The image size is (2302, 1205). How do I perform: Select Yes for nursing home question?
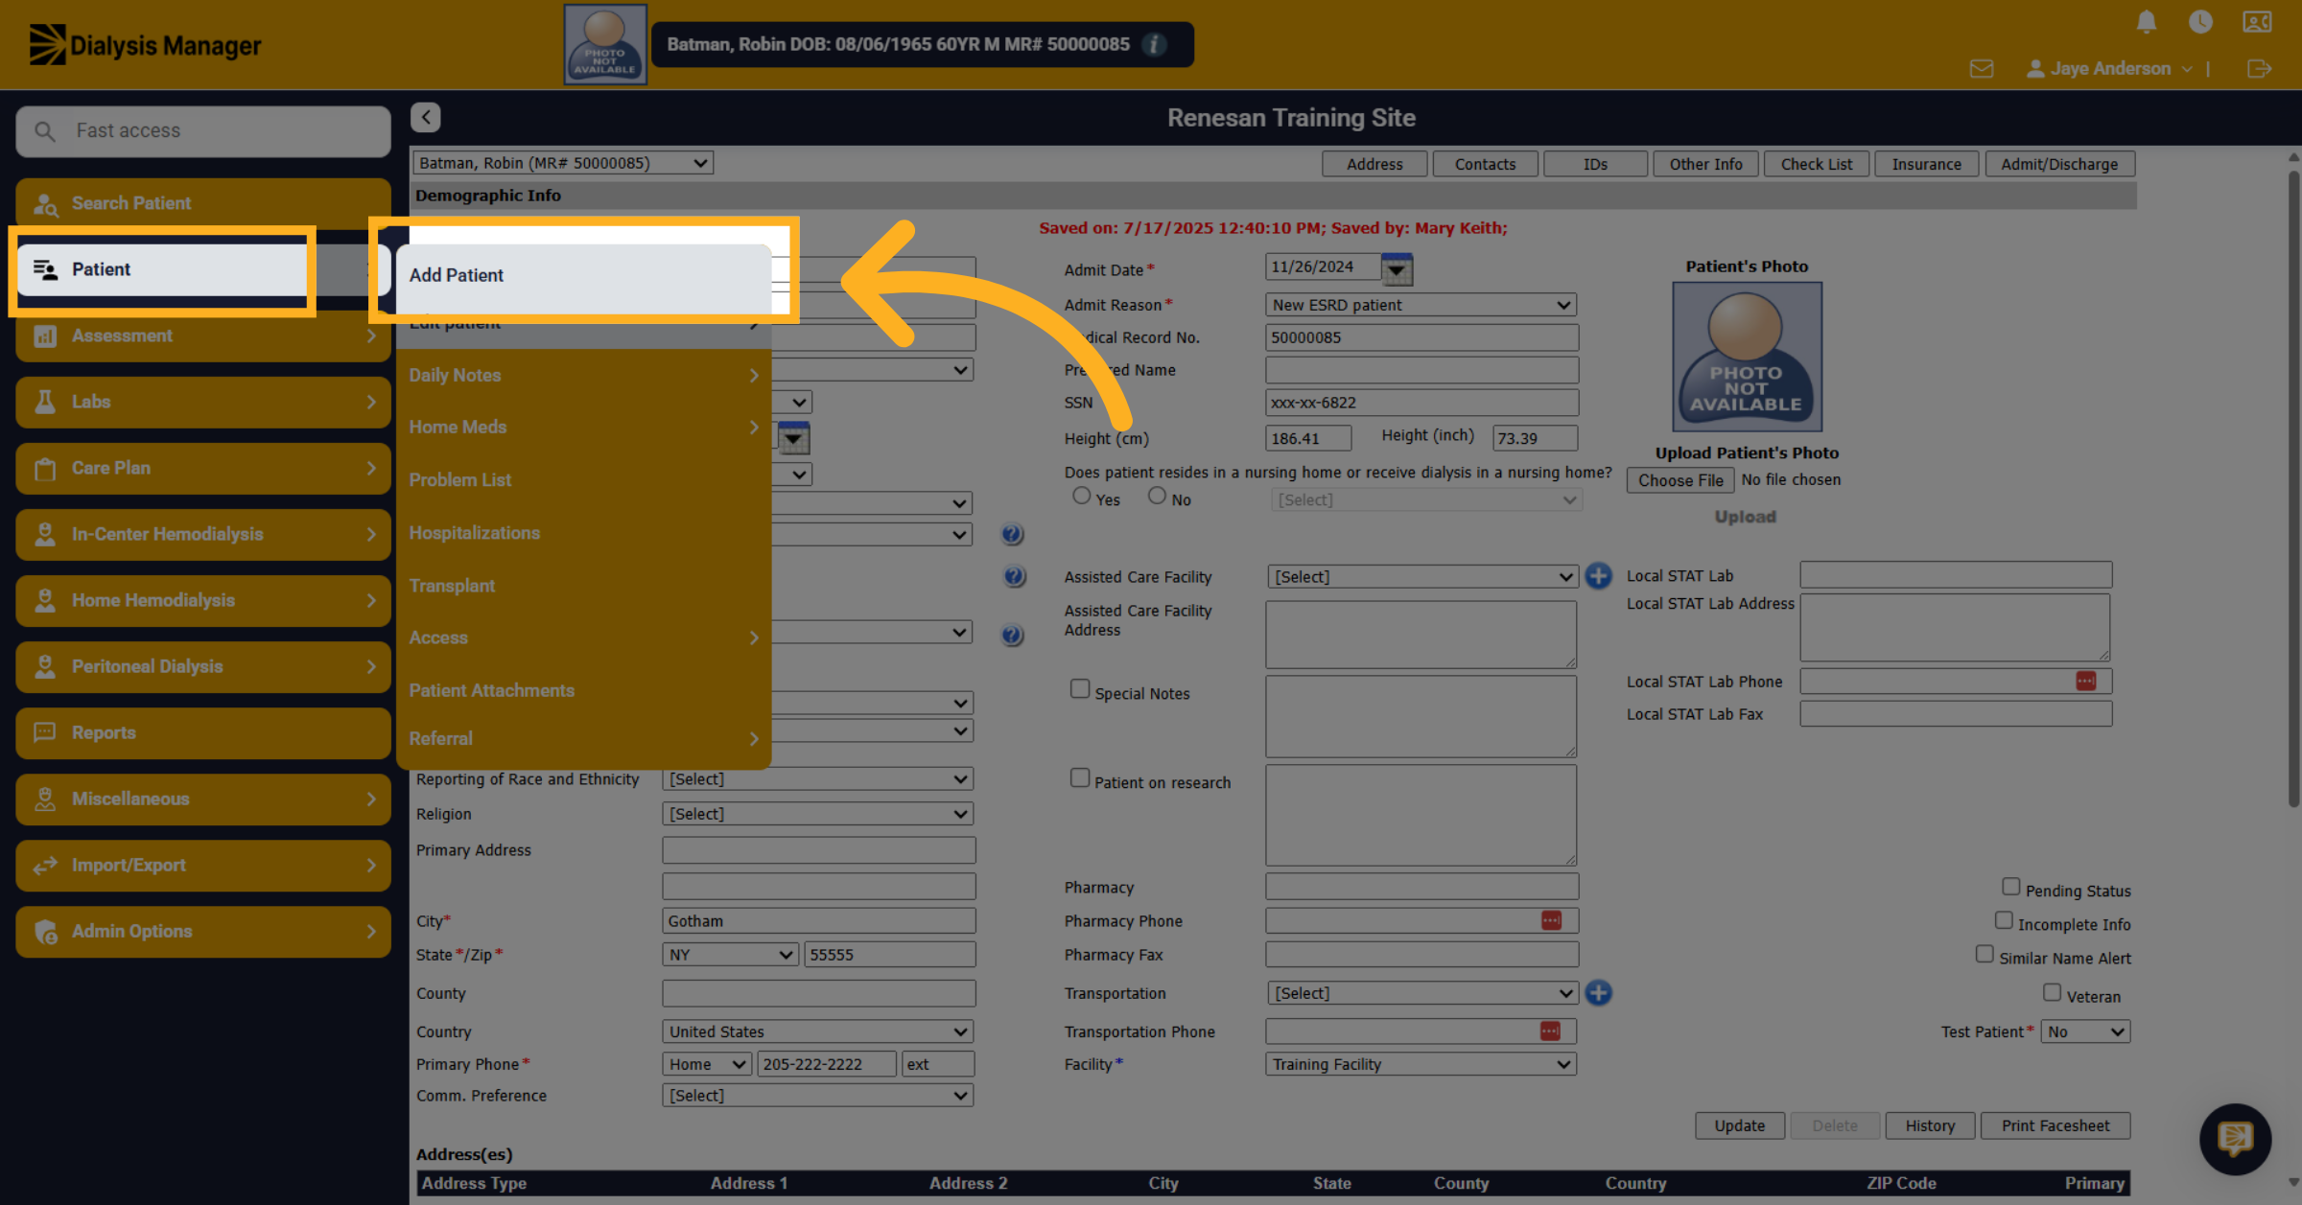[1081, 496]
